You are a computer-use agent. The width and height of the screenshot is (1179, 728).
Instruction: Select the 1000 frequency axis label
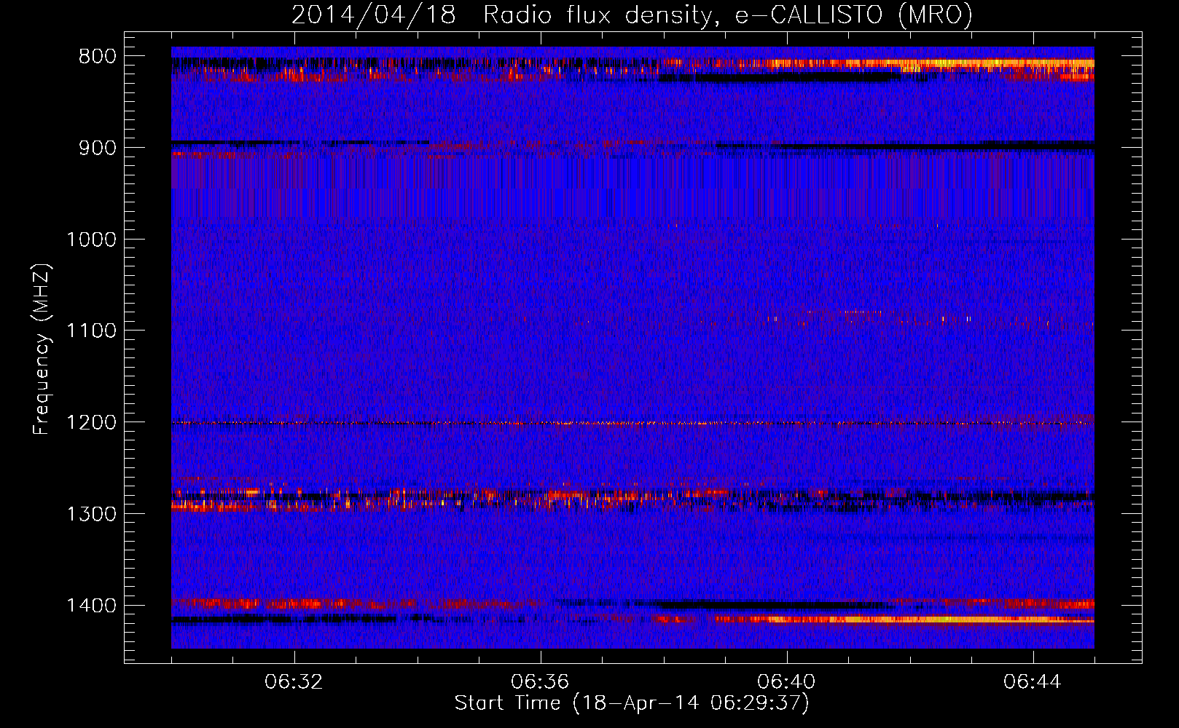pyautogui.click(x=91, y=240)
